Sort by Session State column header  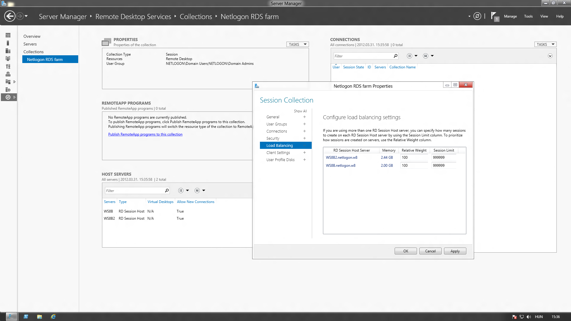tap(353, 67)
